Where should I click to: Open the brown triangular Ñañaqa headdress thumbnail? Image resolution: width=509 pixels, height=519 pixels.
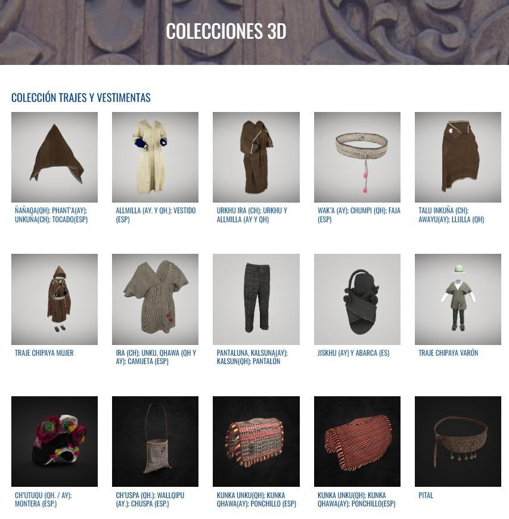coord(54,157)
